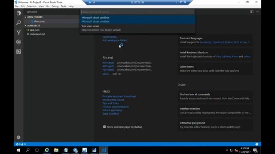Image resolution: width=275 pixels, height=154 pixels.
Task: Click the connection signal icon on remote bar
Action: tap(94, 2)
